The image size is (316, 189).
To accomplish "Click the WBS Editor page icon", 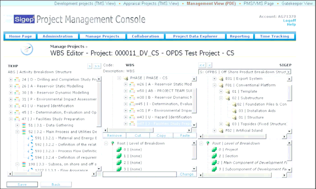I will 27,49.
